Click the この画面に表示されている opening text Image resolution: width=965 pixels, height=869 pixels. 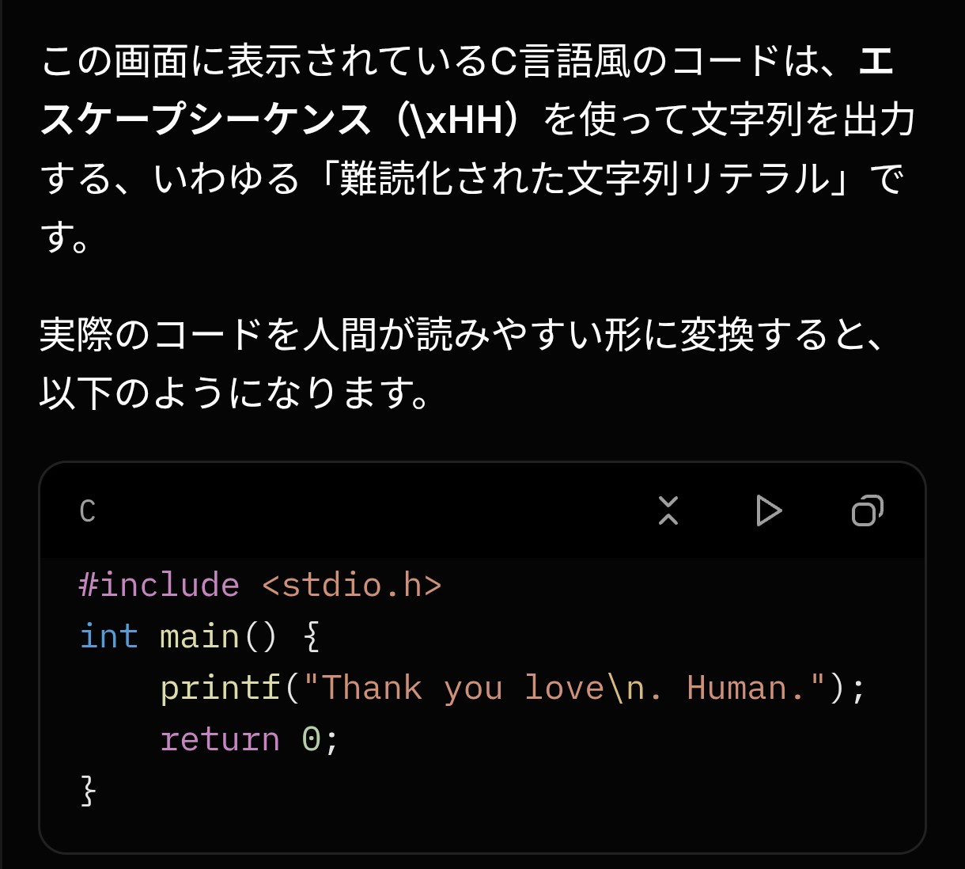tap(261, 62)
